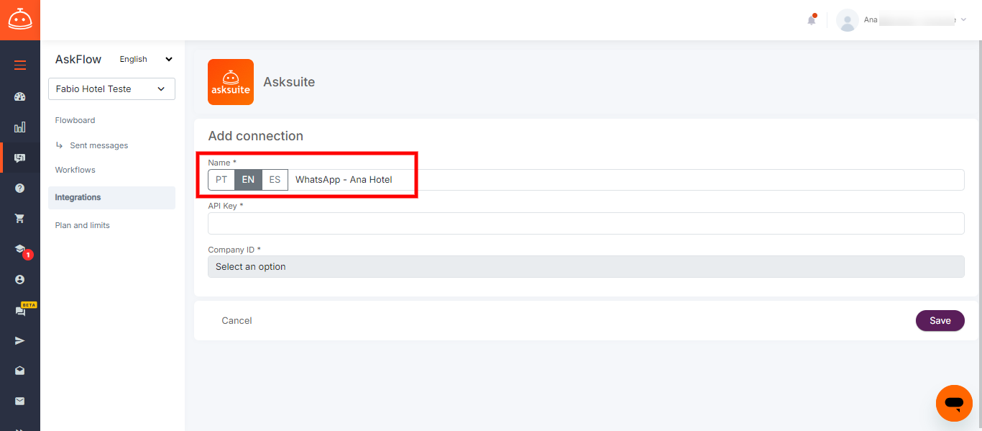The image size is (982, 431).
Task: Select EN language for Name field
Action: click(x=248, y=180)
